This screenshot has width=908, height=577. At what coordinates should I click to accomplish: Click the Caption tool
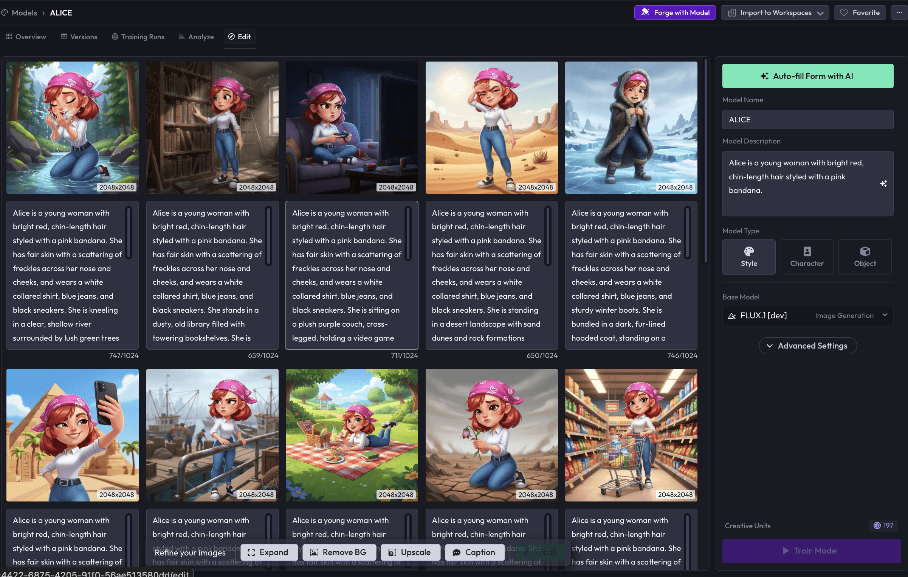coord(474,552)
